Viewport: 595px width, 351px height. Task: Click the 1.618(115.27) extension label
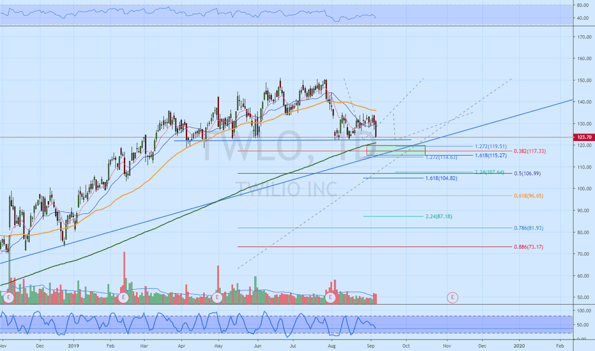491,156
